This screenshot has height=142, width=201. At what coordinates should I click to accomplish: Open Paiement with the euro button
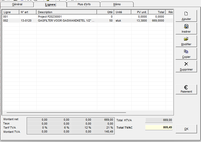[x=186, y=90]
